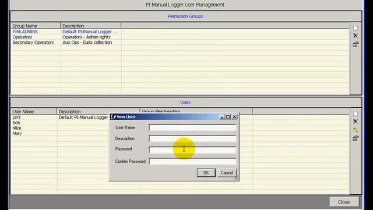Select the user Bob

coord(16,123)
